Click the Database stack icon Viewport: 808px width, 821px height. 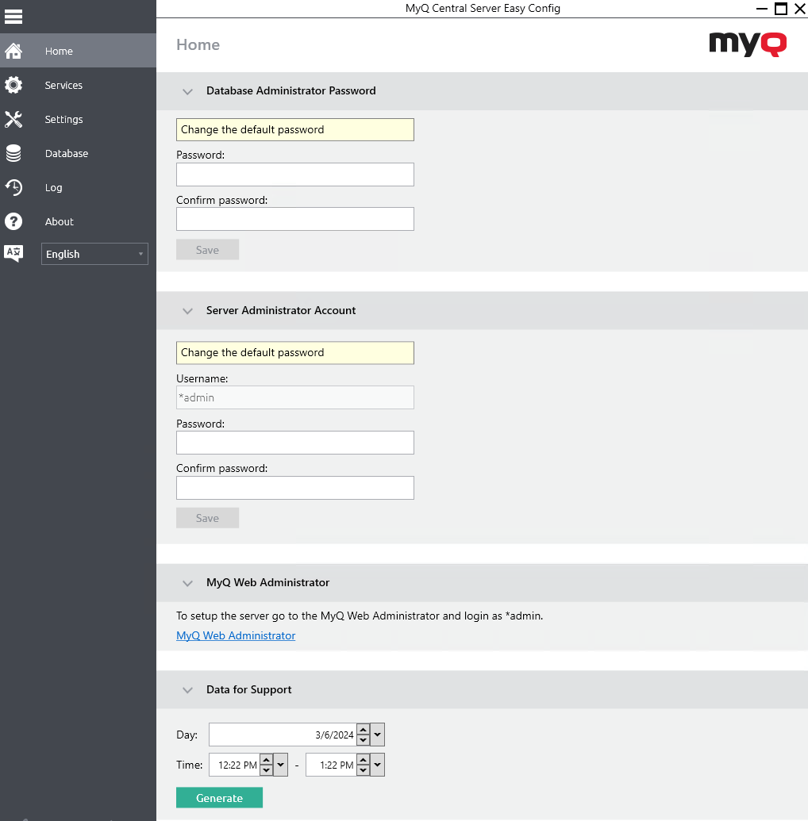point(13,153)
